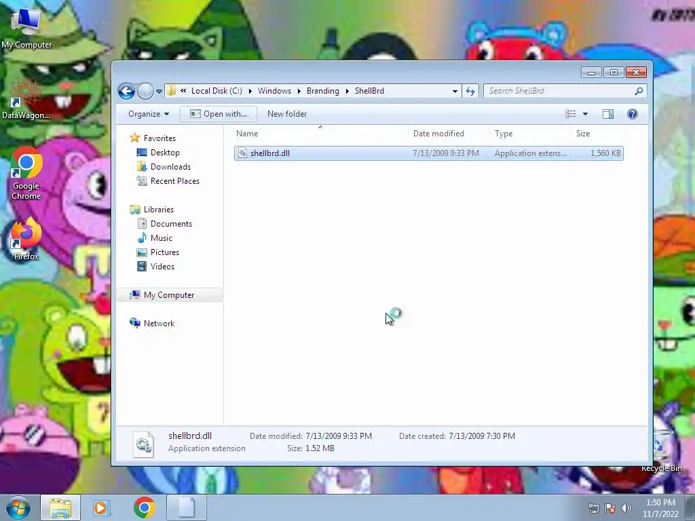This screenshot has width=695, height=521.
Task: Click Firefox desktop shortcut
Action: pos(26,239)
